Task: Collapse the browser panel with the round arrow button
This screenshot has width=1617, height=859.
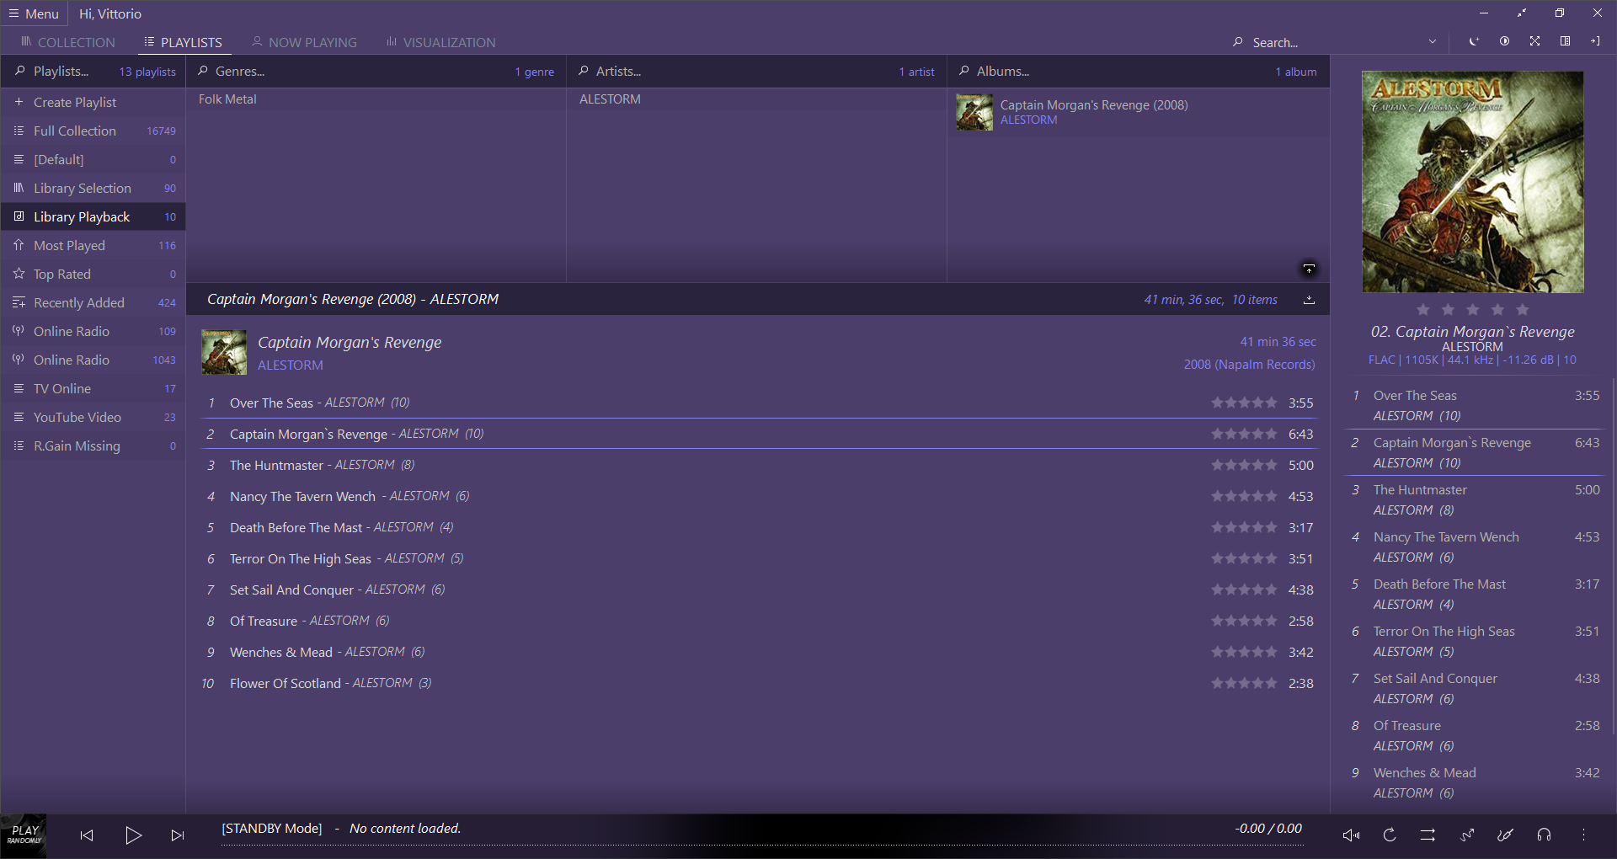Action: [x=1309, y=269]
